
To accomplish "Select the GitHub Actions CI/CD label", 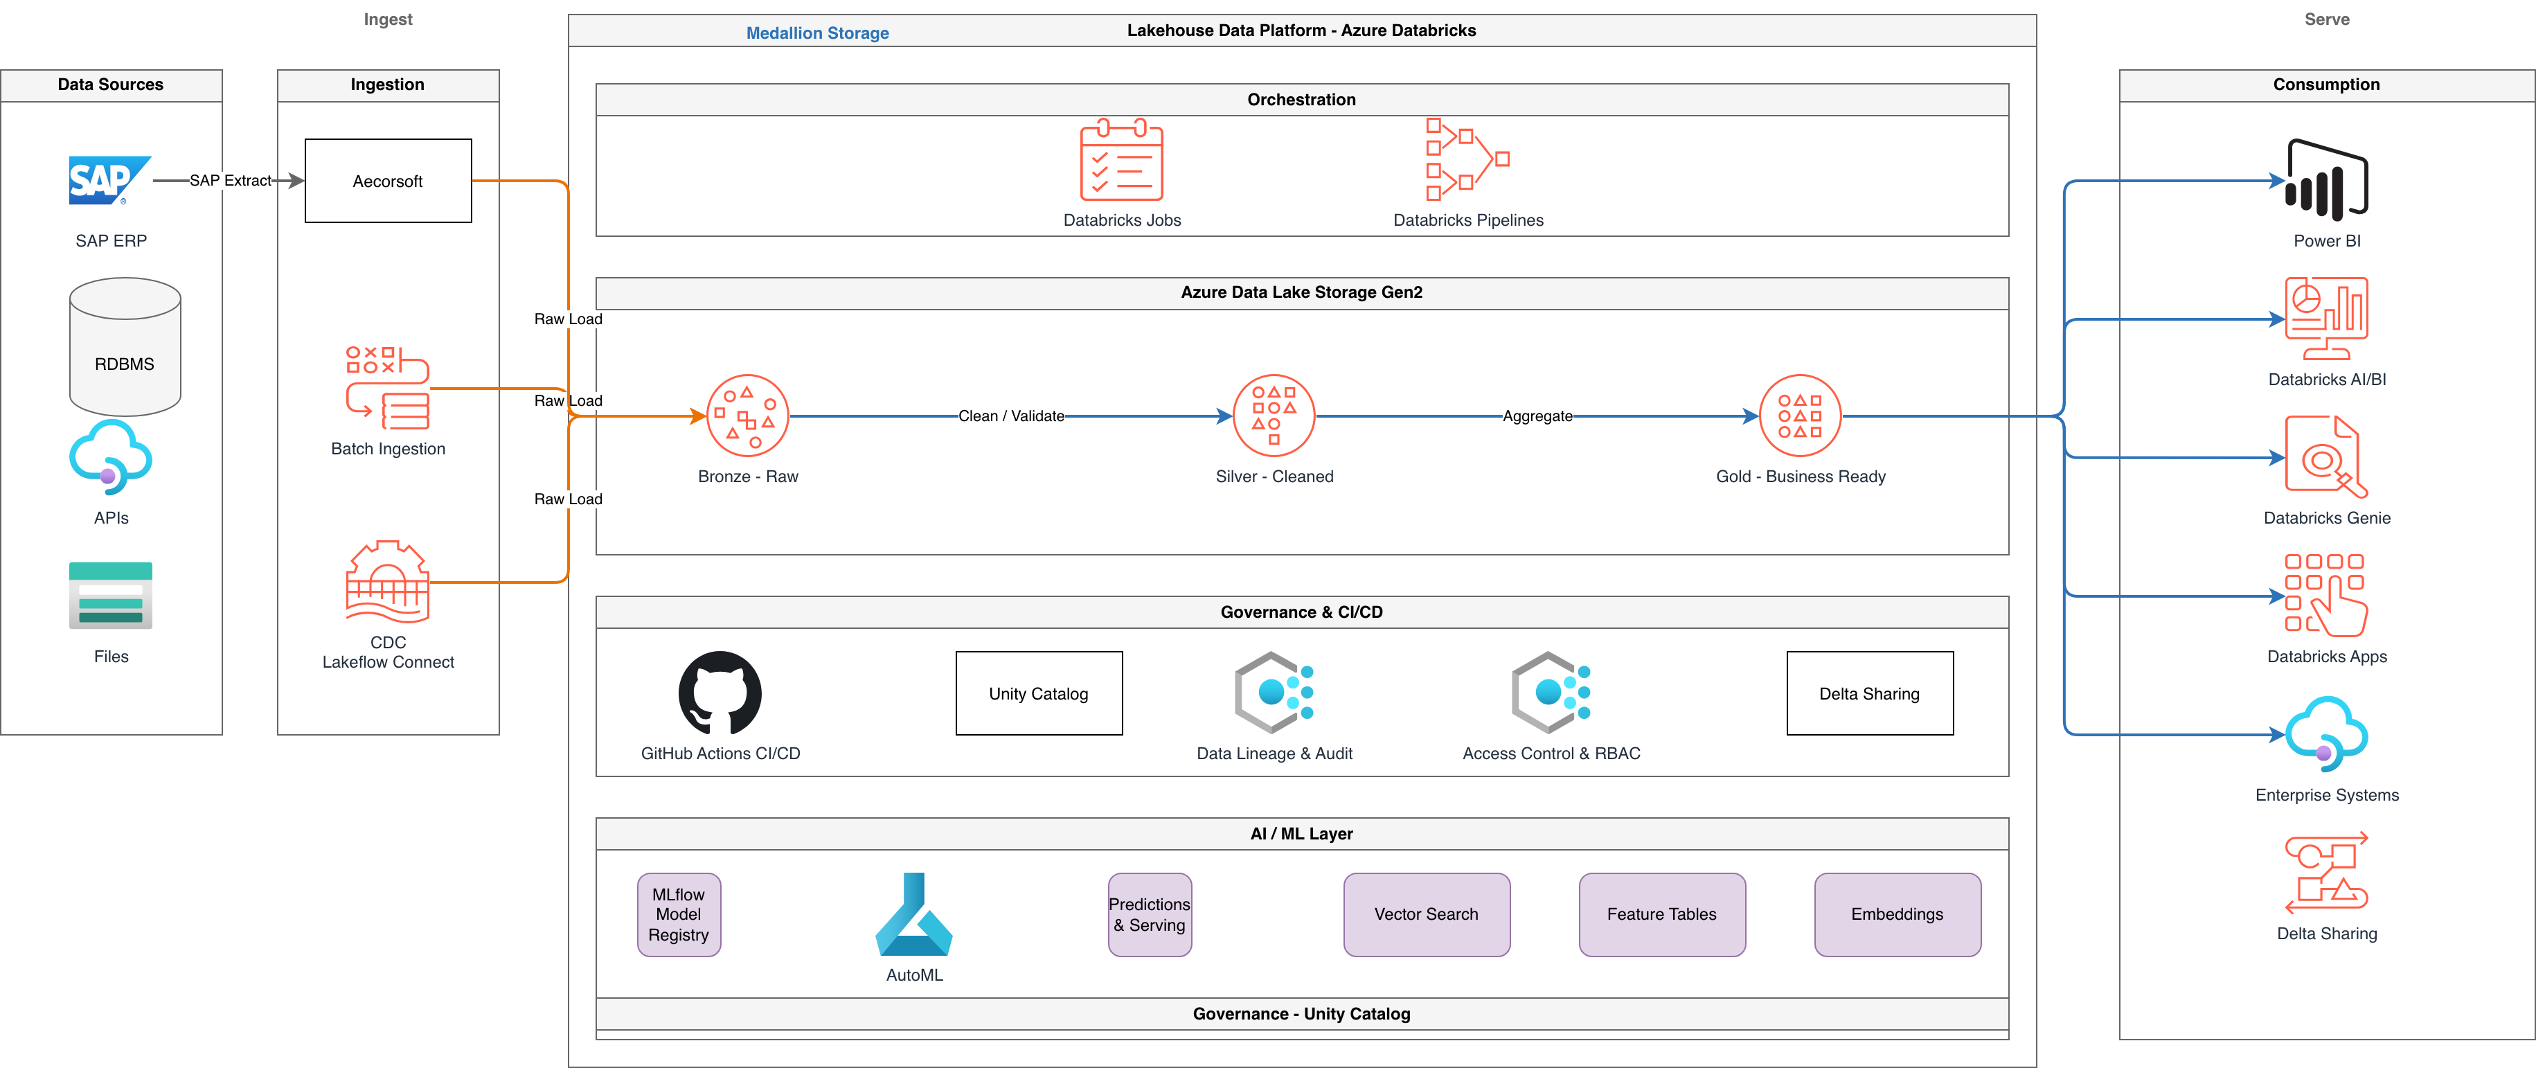I will click(720, 754).
